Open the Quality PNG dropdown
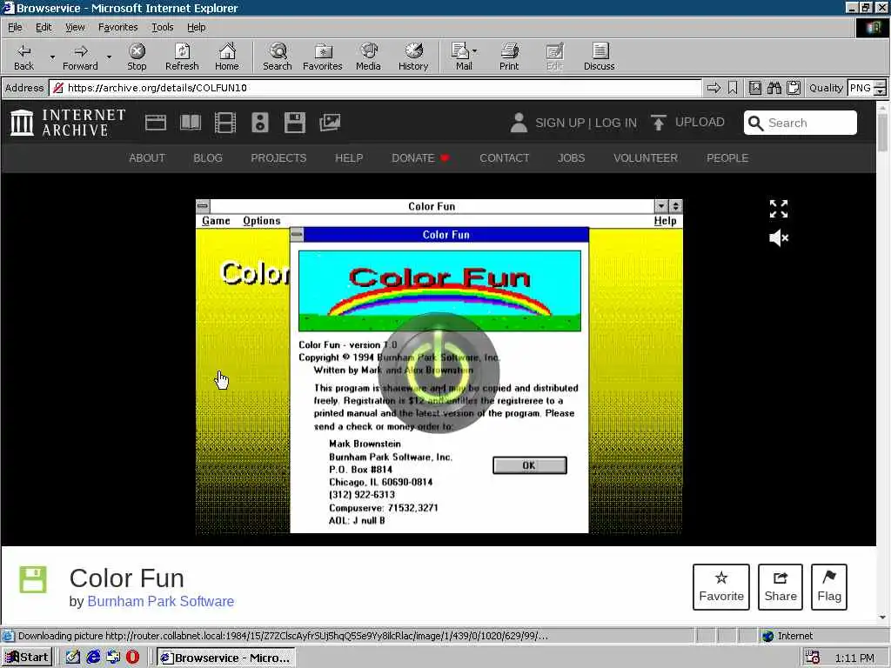 866,88
